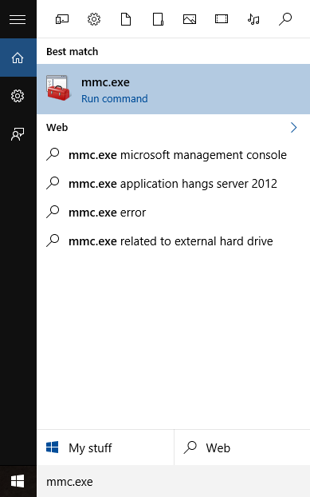This screenshot has height=497, width=310.
Task: Expand Web results with chevron arrow
Action: 293,127
